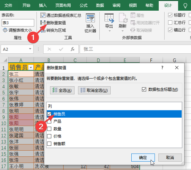The image size is (191, 170).
Task: Click the Export (导出) table icon
Action: [109, 18]
